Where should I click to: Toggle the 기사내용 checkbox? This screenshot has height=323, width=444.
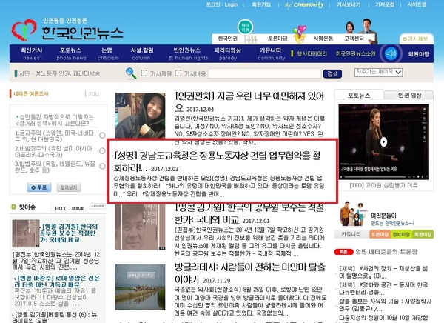coord(178,73)
